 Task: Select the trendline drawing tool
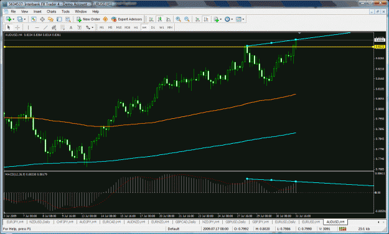click(x=45, y=27)
